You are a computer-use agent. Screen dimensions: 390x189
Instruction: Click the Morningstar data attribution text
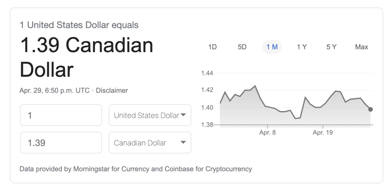point(135,169)
